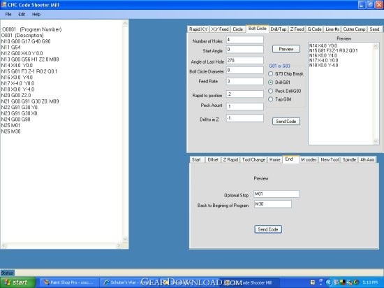
Task: Click scroll down arrow in code editor
Action: (125, 239)
